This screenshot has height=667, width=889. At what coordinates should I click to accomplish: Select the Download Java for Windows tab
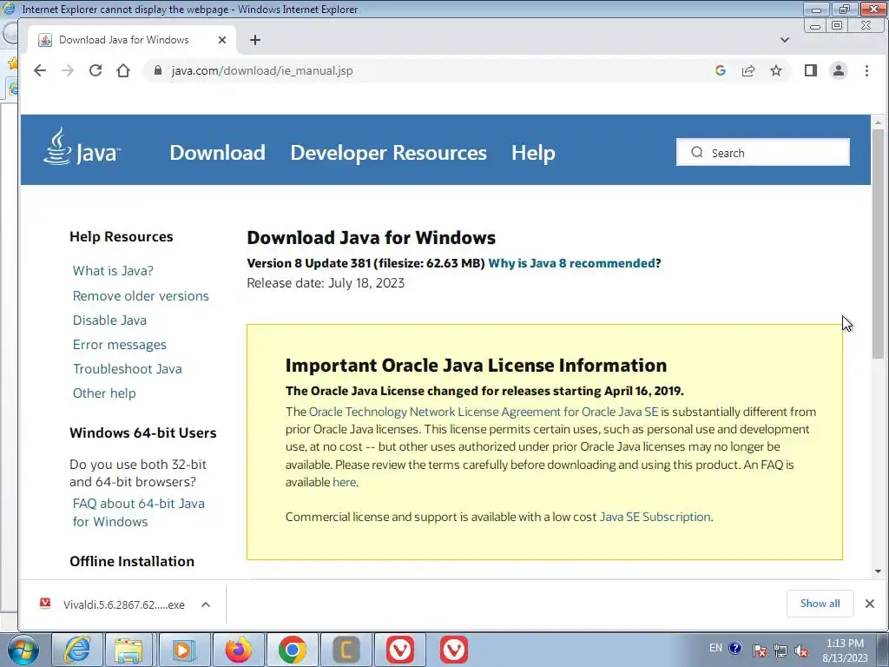(x=132, y=40)
